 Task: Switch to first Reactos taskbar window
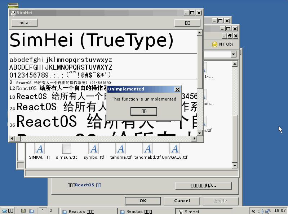coord(89,211)
